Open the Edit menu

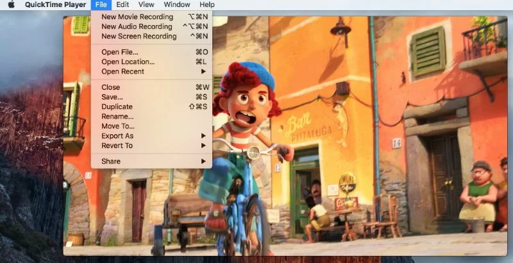pos(122,4)
